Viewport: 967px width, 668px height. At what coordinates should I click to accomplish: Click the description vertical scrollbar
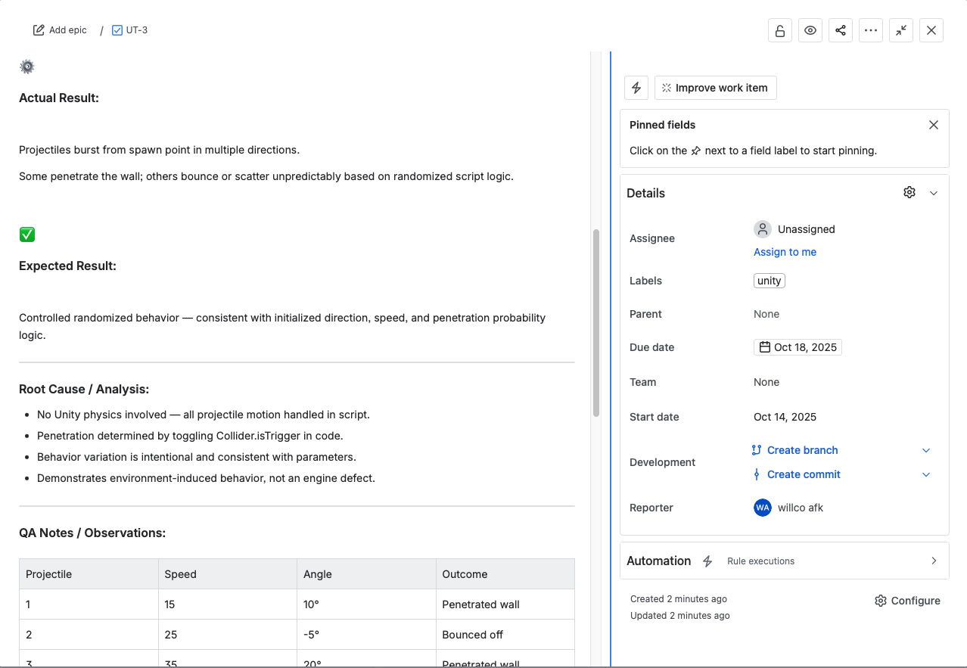pos(596,323)
